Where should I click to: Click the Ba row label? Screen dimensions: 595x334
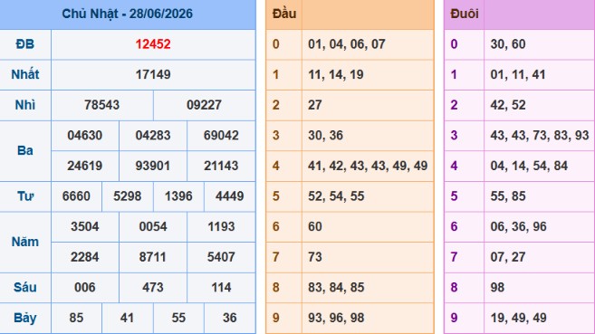[x=25, y=150]
